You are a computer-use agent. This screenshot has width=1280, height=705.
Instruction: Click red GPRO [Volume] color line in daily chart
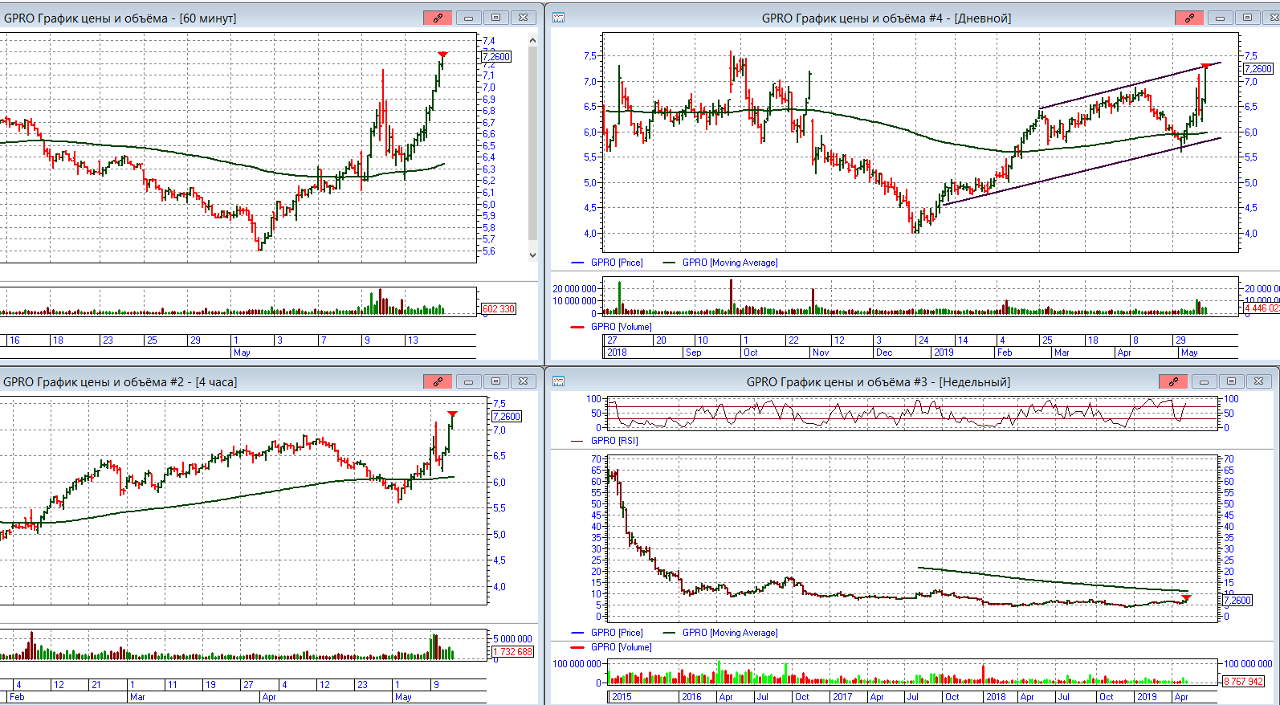pos(577,327)
